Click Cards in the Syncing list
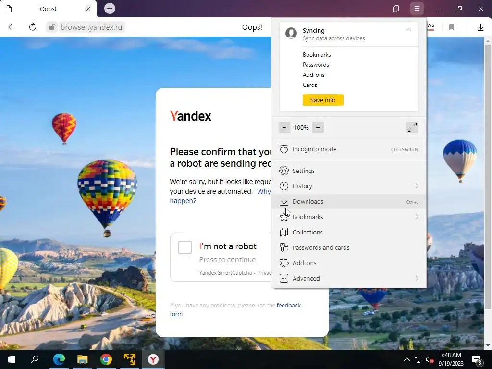Viewport: 492px width, 369px height. 310,85
